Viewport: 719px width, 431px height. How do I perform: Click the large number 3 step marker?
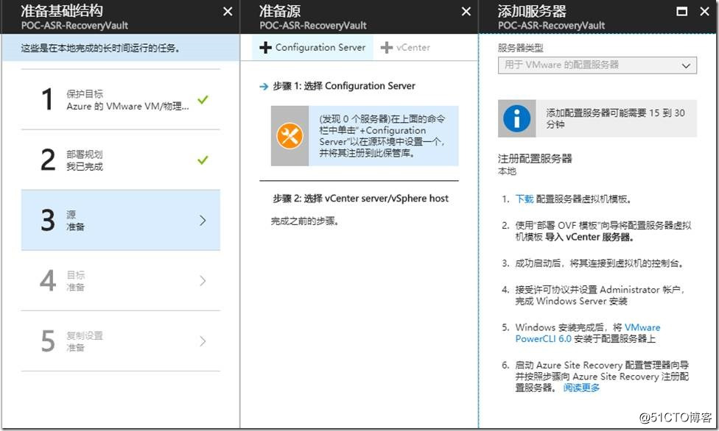tap(48, 221)
